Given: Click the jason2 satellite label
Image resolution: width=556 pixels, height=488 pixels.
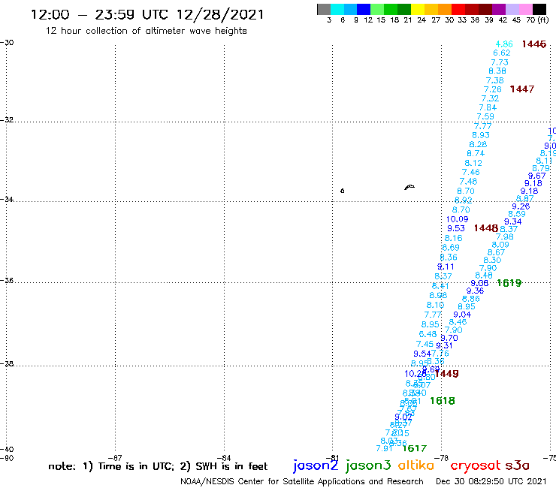Looking at the screenshot, I should pos(316,465).
